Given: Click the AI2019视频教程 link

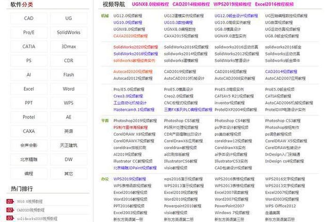Looking at the screenshot, I should click(x=127, y=154).
